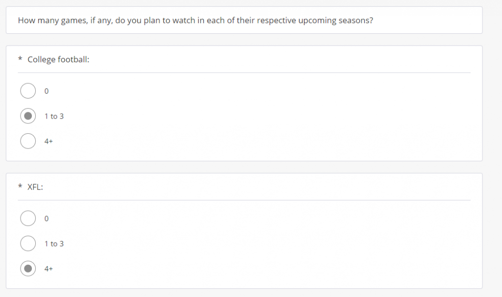This screenshot has height=297, width=502.
Task: Click the "1 to 3" label under College football
Action: (x=54, y=117)
